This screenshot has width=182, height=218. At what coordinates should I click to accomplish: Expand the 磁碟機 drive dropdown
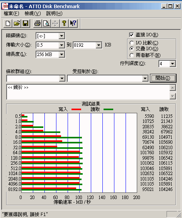[x=61, y=36]
